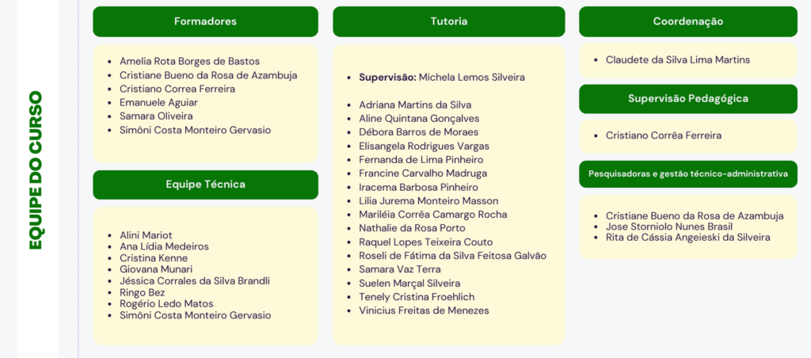Viewport: 811px width, 358px height.
Task: Click the vertical EQUIPE DO CURSO title
Action: point(36,170)
